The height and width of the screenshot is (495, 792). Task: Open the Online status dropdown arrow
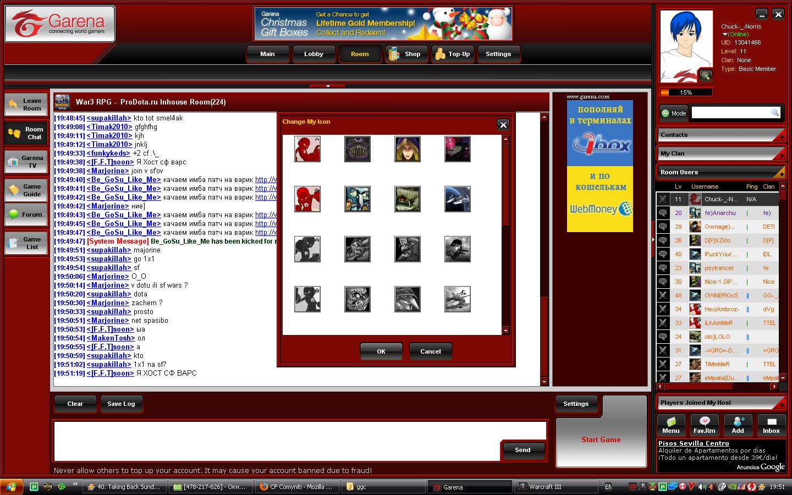click(724, 34)
